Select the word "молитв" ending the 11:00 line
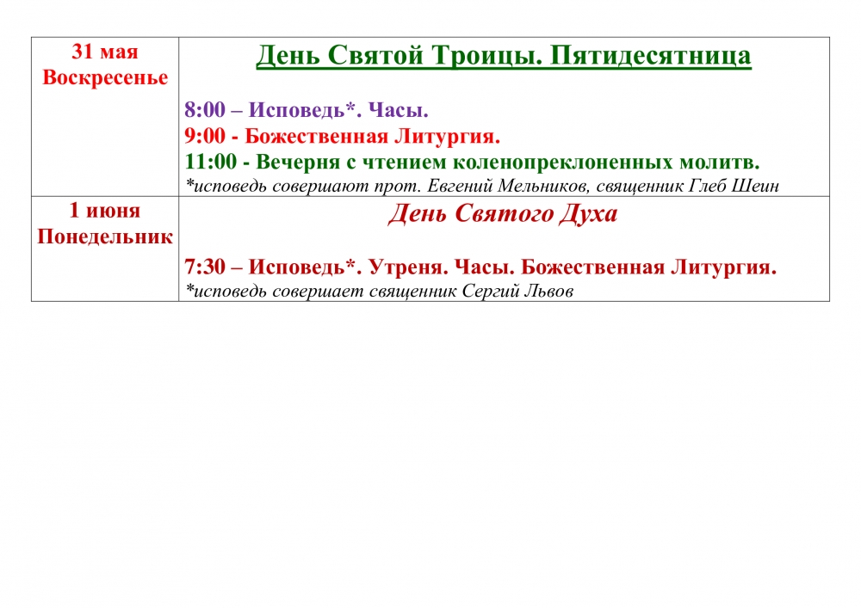Image resolution: width=861 pixels, height=608 pixels. (722, 162)
